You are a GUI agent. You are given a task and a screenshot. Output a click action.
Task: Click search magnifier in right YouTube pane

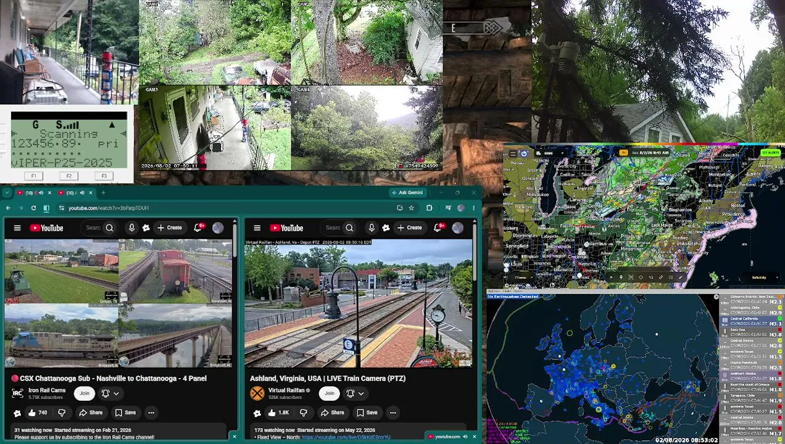(349, 228)
